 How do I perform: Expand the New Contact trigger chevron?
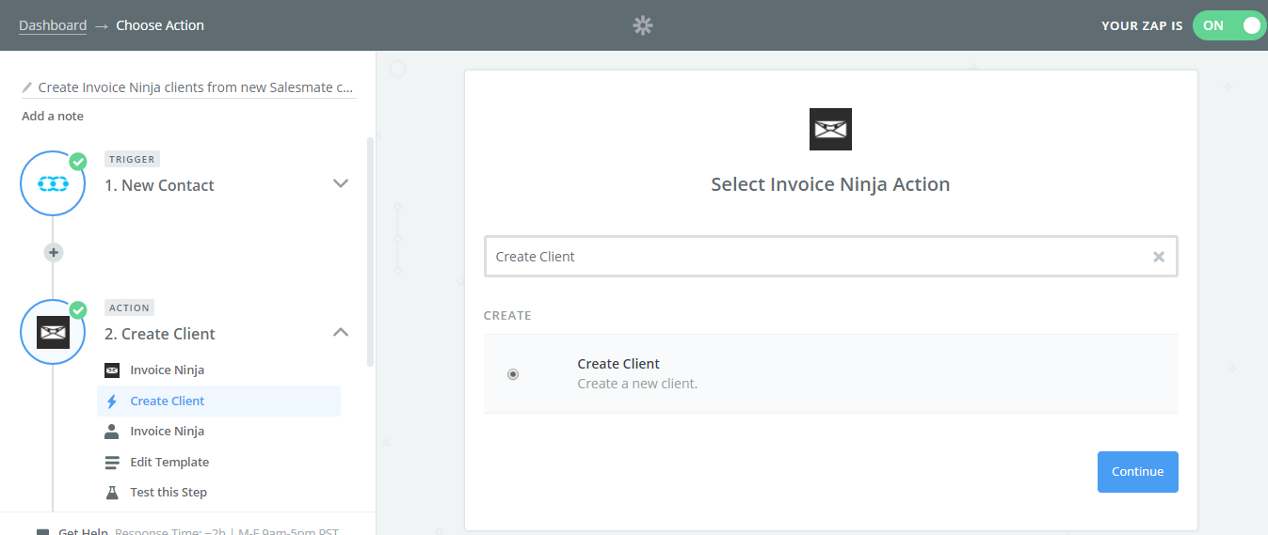point(341,183)
